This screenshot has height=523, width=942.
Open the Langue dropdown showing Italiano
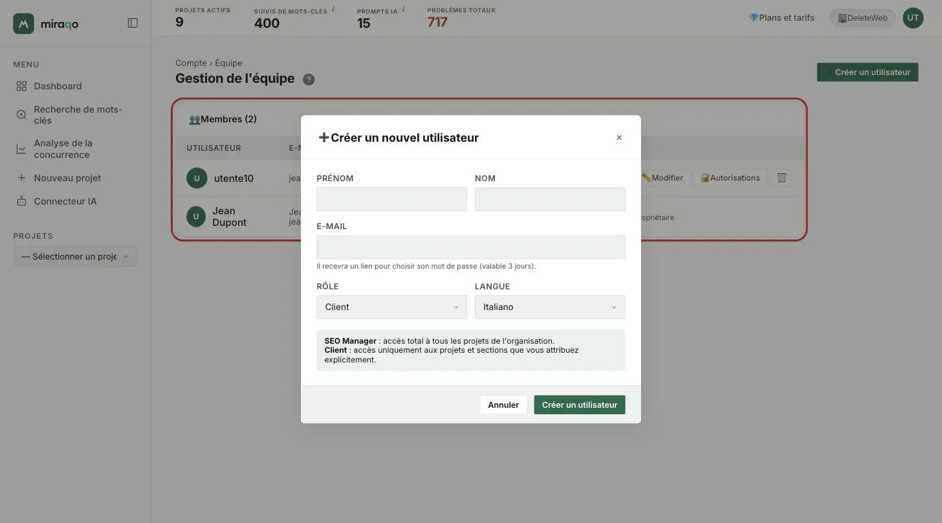pyautogui.click(x=550, y=307)
